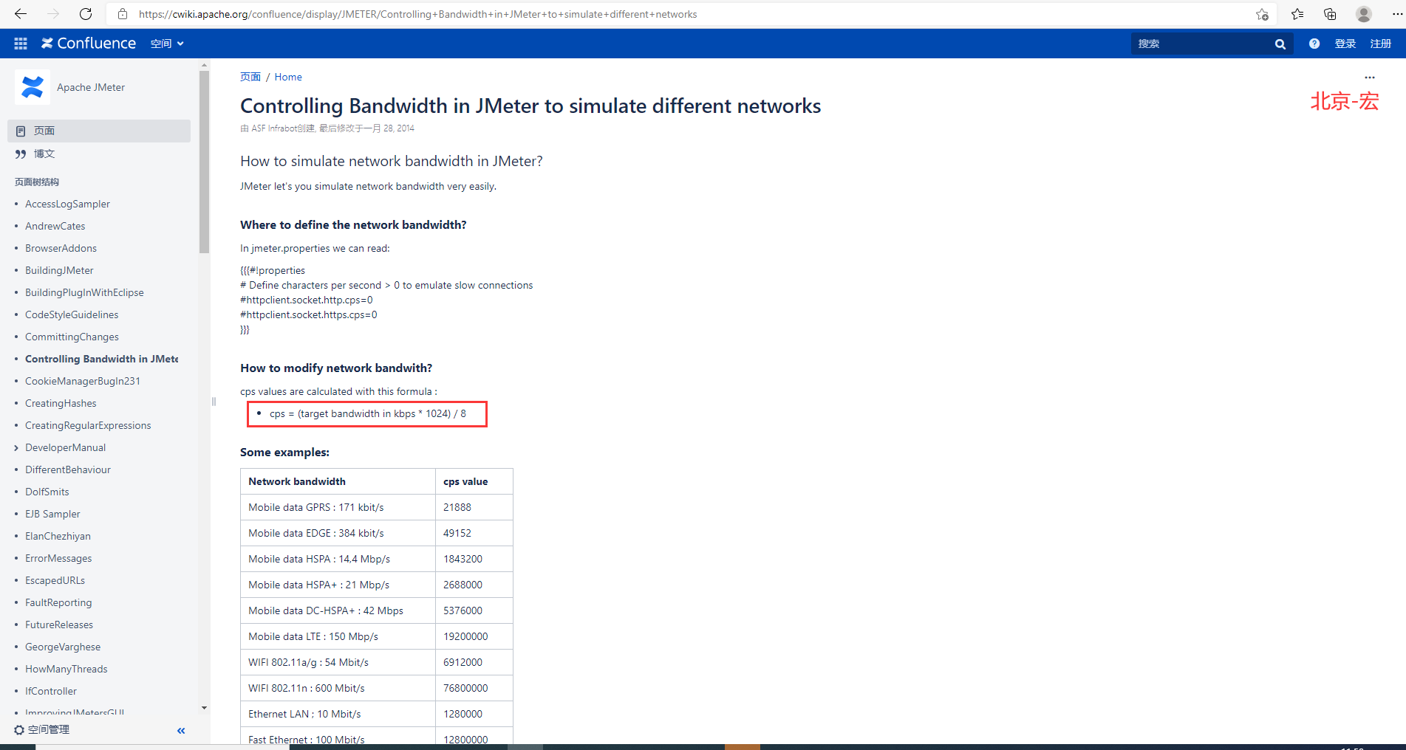Click the Apache JMeter space logo

(x=33, y=87)
